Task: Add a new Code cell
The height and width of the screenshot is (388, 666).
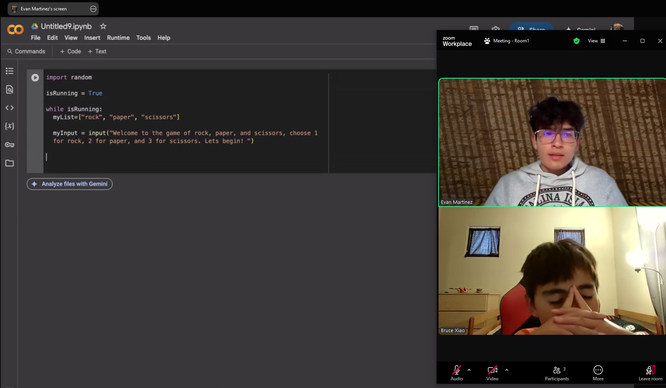Action: (70, 51)
